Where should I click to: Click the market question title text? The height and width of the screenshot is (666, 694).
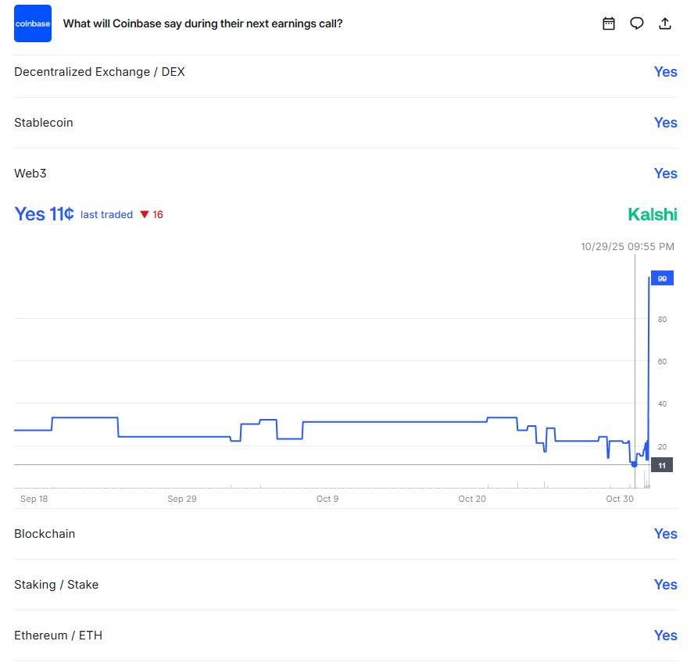tap(202, 23)
